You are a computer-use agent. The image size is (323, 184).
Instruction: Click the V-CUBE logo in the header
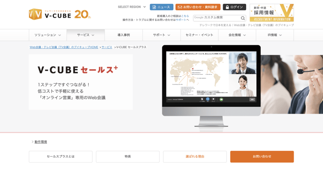50,14
